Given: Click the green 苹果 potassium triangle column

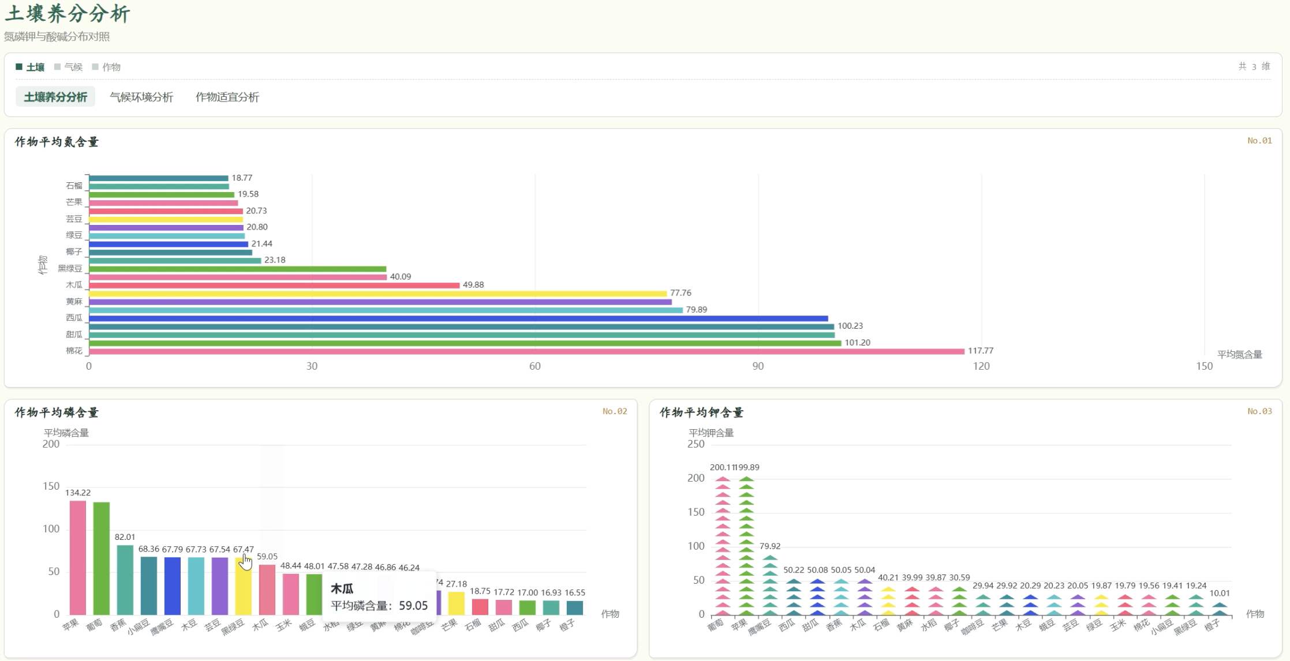Looking at the screenshot, I should [746, 546].
